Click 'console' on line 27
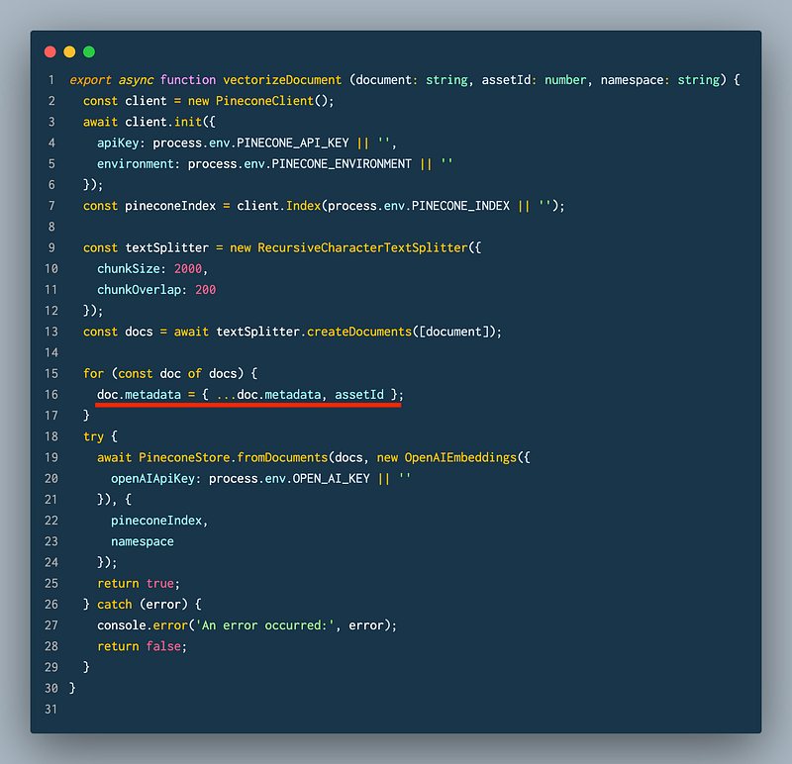Screen dimensions: 792x764 click(x=121, y=625)
